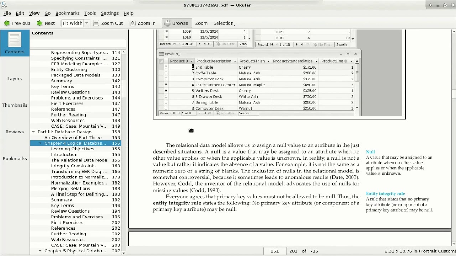Select An Overview of Part Three entry
456x256 pixels.
pyautogui.click(x=73, y=138)
